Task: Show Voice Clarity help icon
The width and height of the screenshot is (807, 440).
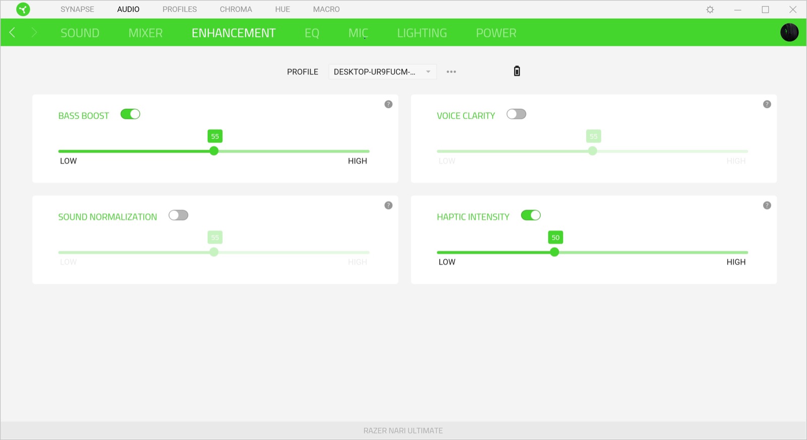Action: pyautogui.click(x=767, y=104)
